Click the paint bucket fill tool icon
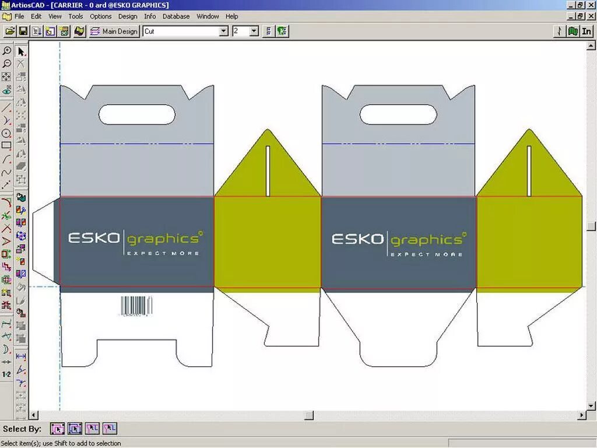Screen dimensions: 597x448 (21, 287)
